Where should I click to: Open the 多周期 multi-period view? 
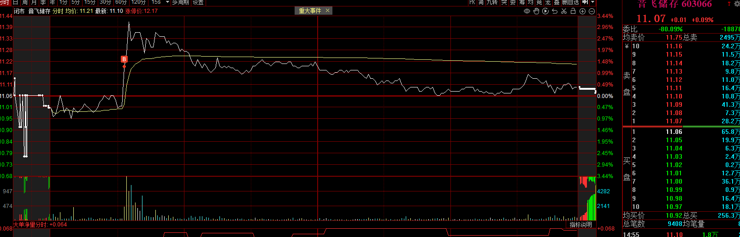coord(180,2)
